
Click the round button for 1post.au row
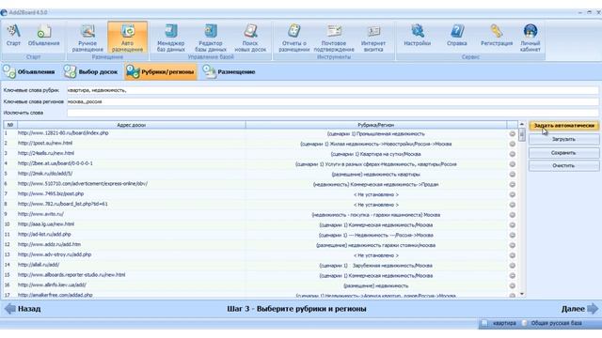(512, 144)
